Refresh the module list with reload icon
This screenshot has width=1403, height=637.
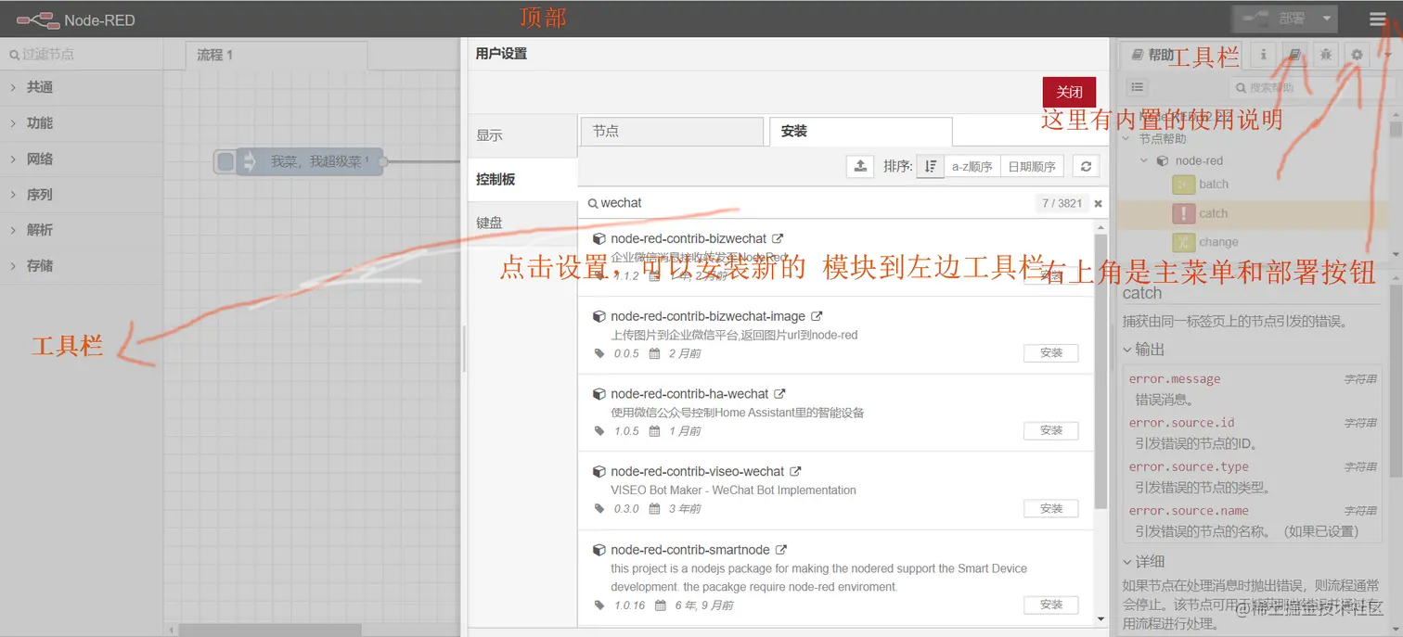pyautogui.click(x=1087, y=166)
